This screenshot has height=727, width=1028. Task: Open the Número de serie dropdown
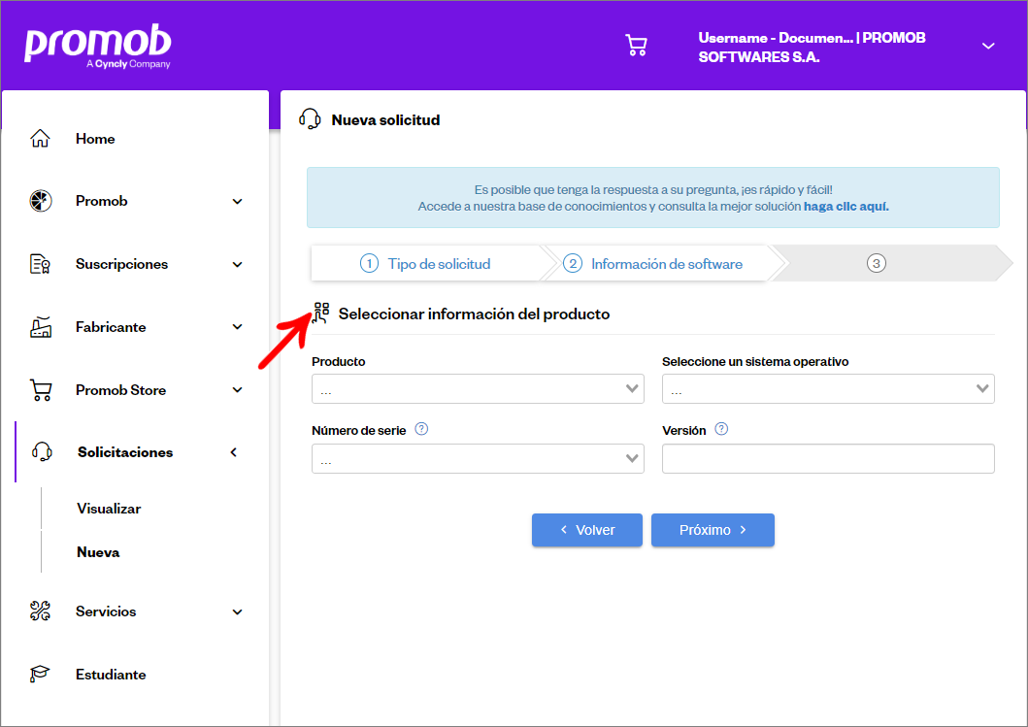(x=478, y=458)
